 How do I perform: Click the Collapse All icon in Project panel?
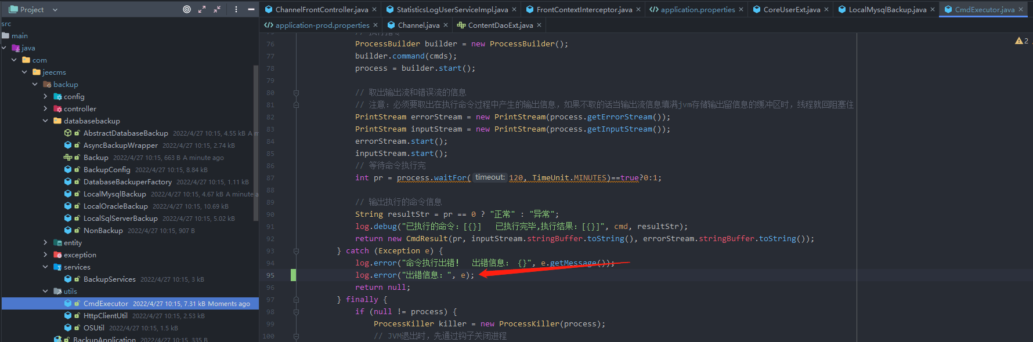[x=217, y=9]
